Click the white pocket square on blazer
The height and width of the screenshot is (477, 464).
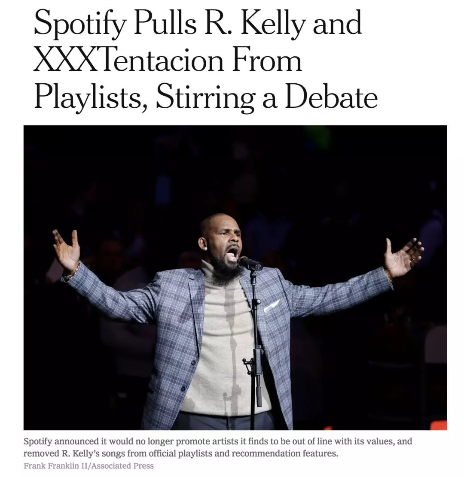271,305
